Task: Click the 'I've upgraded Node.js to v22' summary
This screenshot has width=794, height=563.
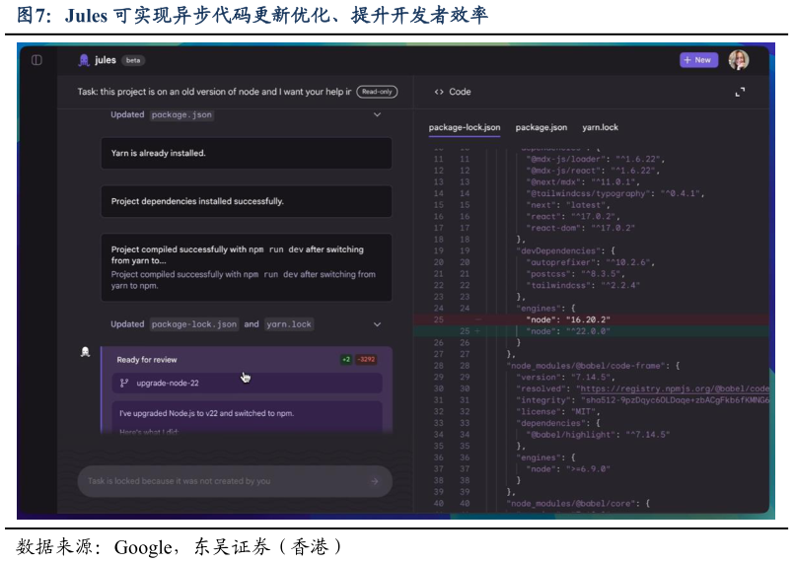Action: click(x=206, y=413)
